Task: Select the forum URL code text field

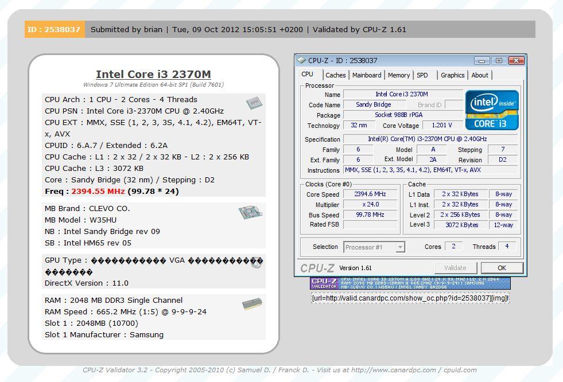Action: pos(410,298)
